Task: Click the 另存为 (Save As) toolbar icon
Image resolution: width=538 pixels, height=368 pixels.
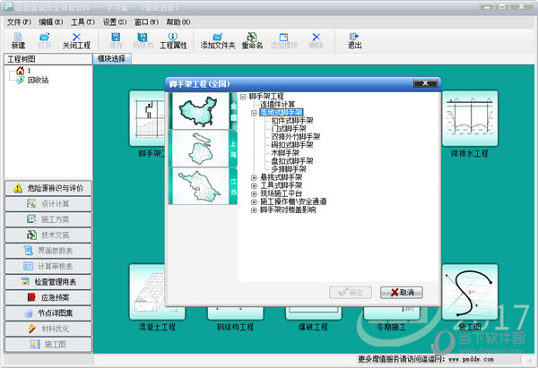Action: tap(143, 41)
